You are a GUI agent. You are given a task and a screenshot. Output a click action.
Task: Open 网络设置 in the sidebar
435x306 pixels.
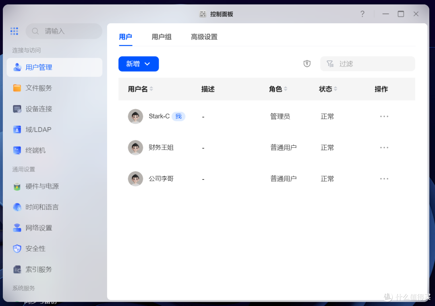(54, 228)
